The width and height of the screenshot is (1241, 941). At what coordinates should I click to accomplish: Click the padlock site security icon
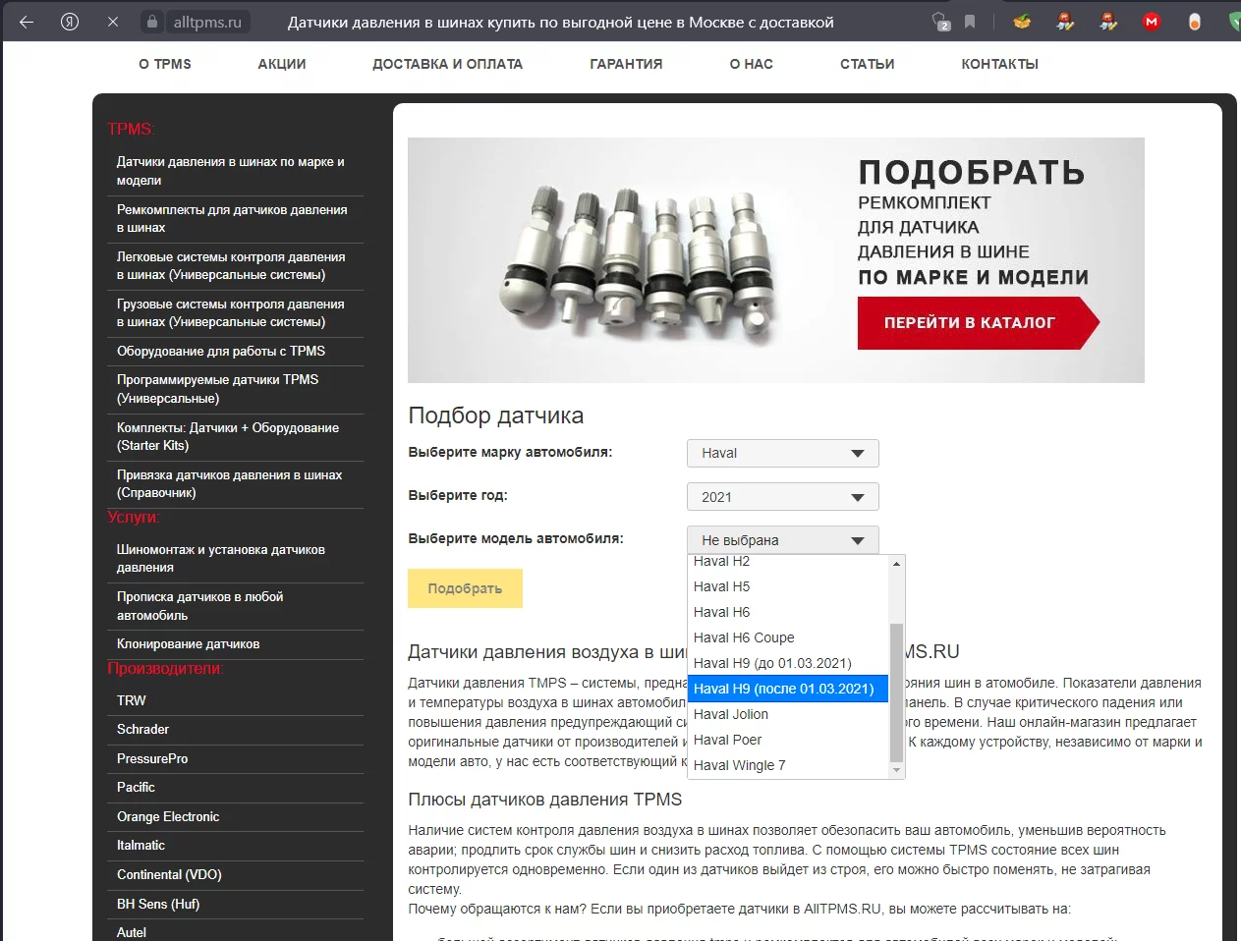click(x=151, y=22)
